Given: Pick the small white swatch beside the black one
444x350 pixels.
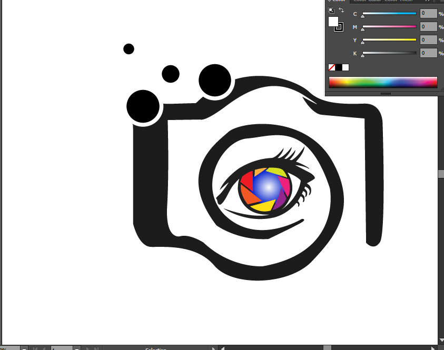Looking at the screenshot, I should (346, 67).
